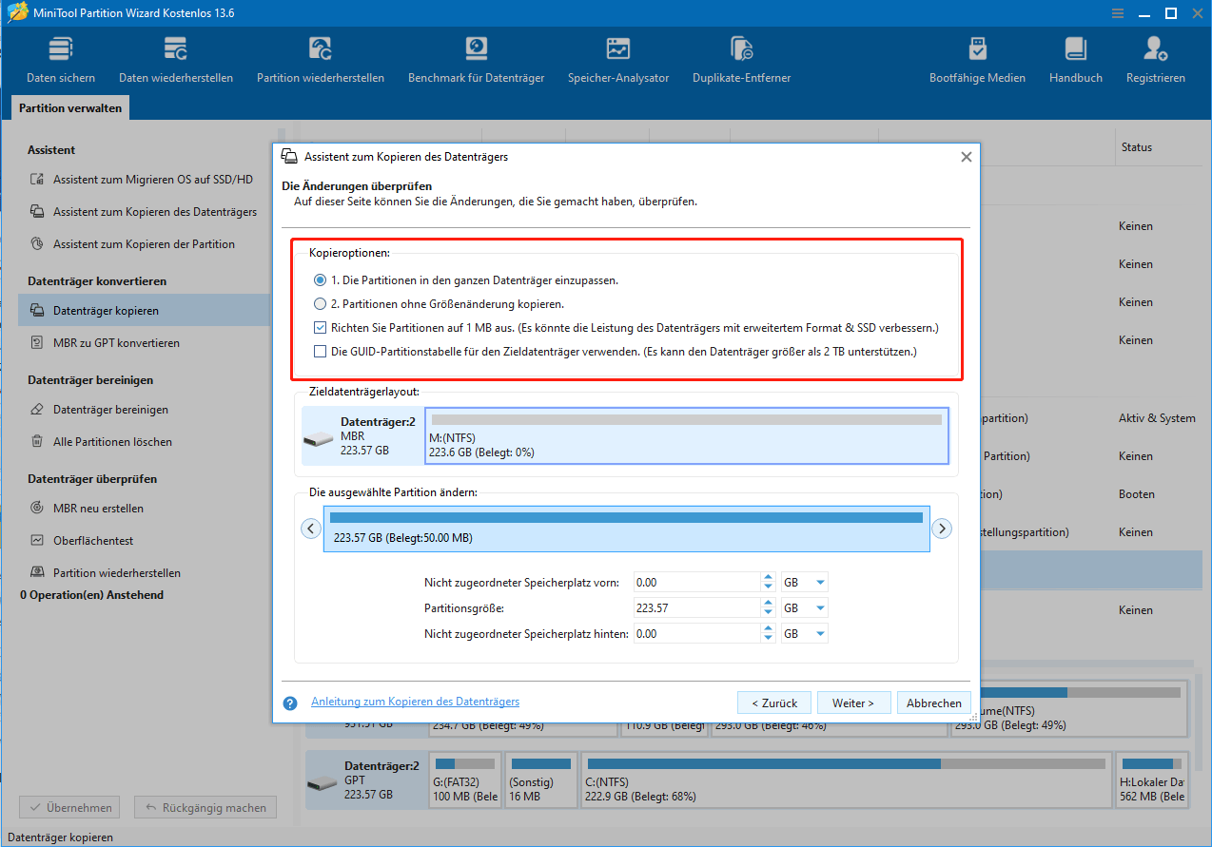Screen dimensions: 1212x847
Task: Select Datenträger kopieren in sidebar
Action: [144, 311]
